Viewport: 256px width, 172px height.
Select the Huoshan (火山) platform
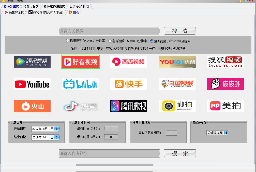tap(32, 106)
